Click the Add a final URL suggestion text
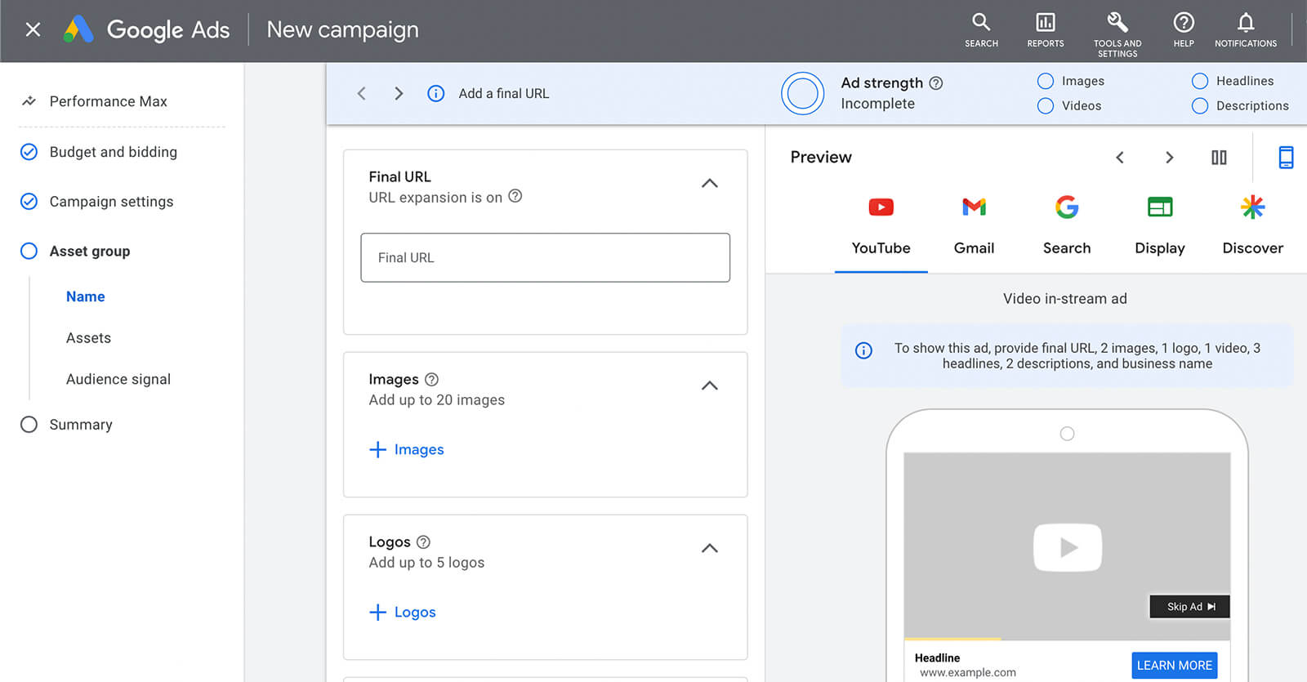Viewport: 1307px width, 682px height. coord(504,93)
